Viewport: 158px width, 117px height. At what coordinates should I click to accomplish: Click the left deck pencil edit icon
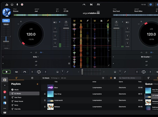click(67, 72)
